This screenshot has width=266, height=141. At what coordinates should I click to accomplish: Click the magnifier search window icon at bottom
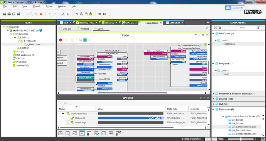pos(67,133)
